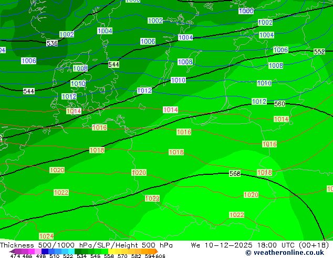Click the purple arrow at the legend's left end

[12, 251]
